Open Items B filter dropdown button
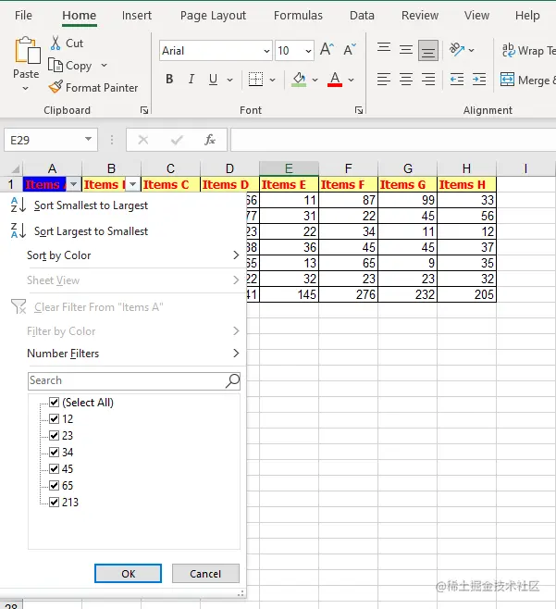The width and height of the screenshot is (556, 609). click(x=133, y=184)
